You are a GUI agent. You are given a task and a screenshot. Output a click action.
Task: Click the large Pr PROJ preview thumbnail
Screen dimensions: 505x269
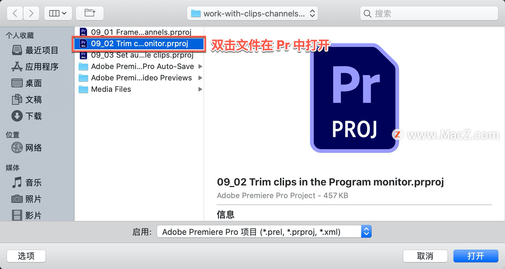355,98
